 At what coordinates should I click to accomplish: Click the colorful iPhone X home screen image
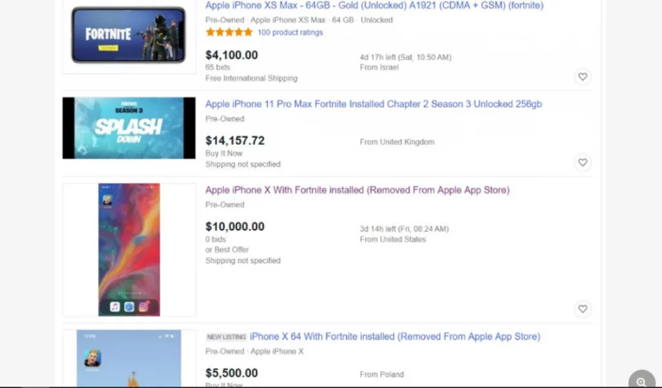coord(129,250)
